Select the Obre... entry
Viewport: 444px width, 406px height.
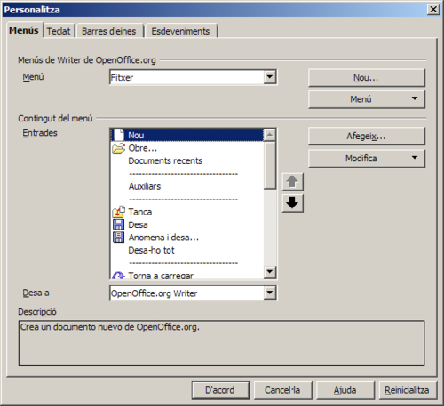pos(187,148)
